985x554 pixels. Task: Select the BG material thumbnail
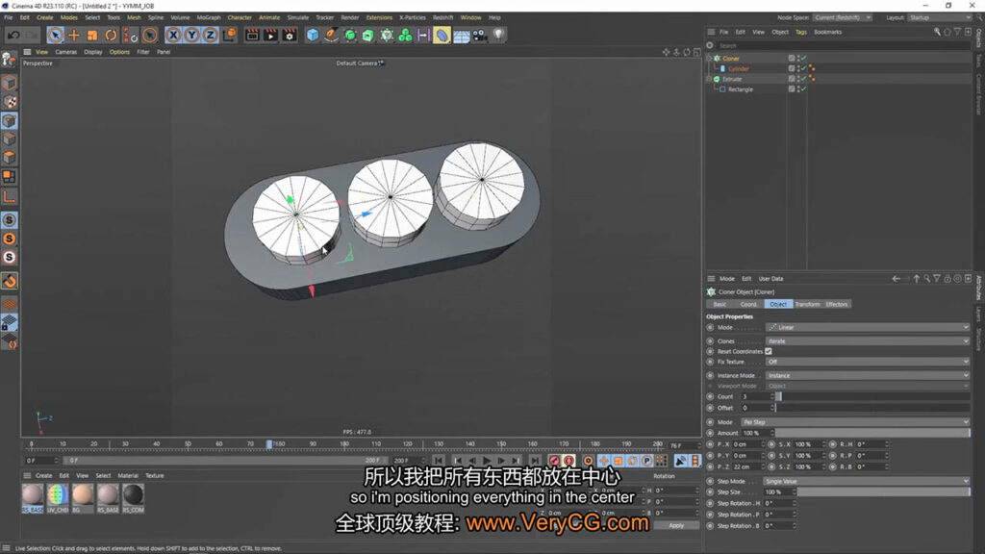tap(83, 496)
